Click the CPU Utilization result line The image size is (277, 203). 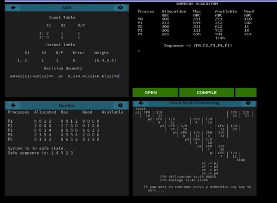click(x=188, y=177)
